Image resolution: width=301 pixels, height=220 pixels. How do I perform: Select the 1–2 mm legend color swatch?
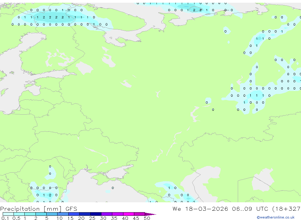pos(30,214)
